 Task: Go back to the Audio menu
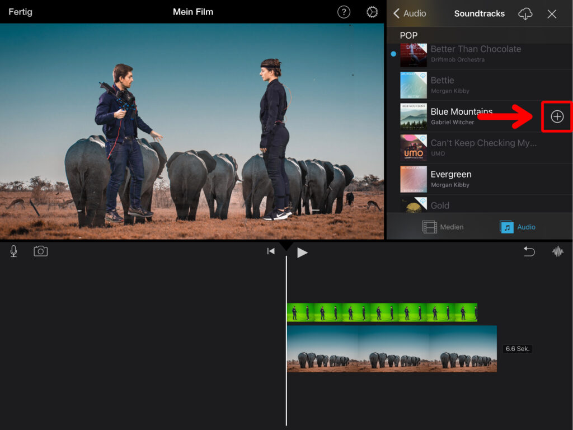(410, 13)
